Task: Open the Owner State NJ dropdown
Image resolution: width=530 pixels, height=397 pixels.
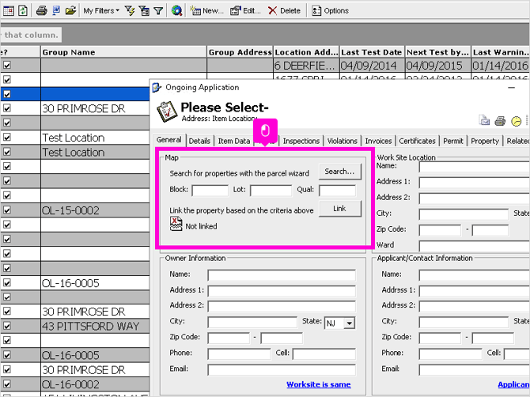Action: click(x=349, y=323)
